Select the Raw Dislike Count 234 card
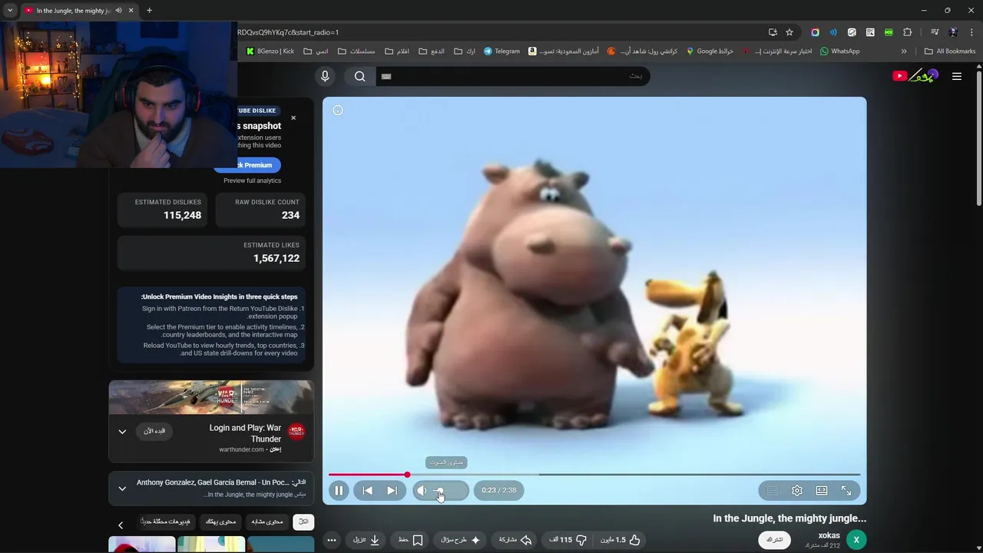 pyautogui.click(x=260, y=210)
